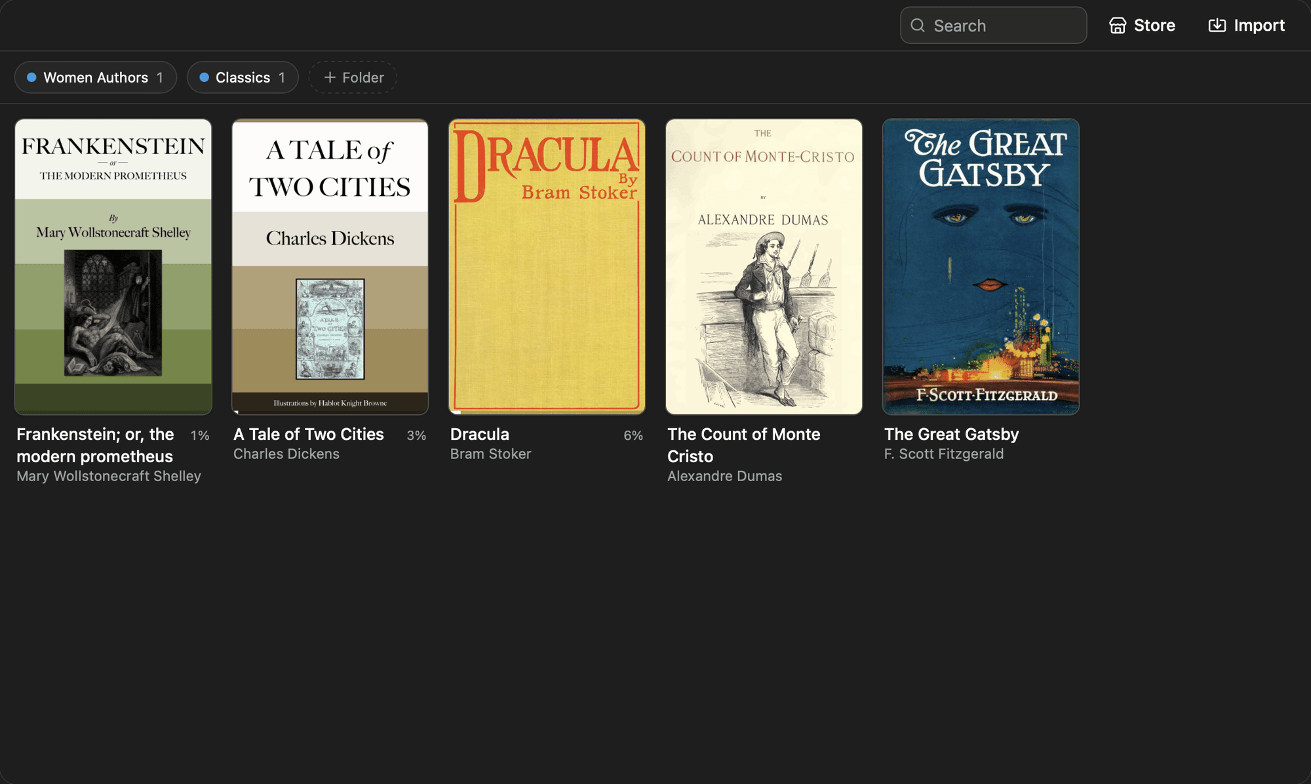Image resolution: width=1311 pixels, height=784 pixels.
Task: Click author 'Mary Wollstonecraft Shelley' below the cover
Action: coord(109,476)
